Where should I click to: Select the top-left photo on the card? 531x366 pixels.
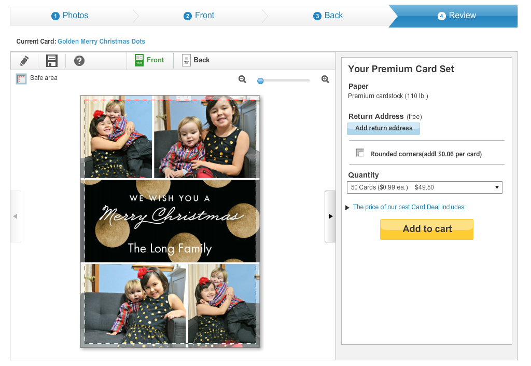coord(117,137)
